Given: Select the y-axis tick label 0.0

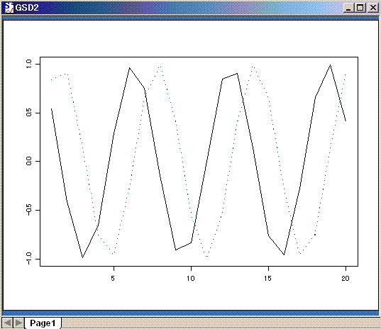Looking at the screenshot, I should pyautogui.click(x=29, y=161).
